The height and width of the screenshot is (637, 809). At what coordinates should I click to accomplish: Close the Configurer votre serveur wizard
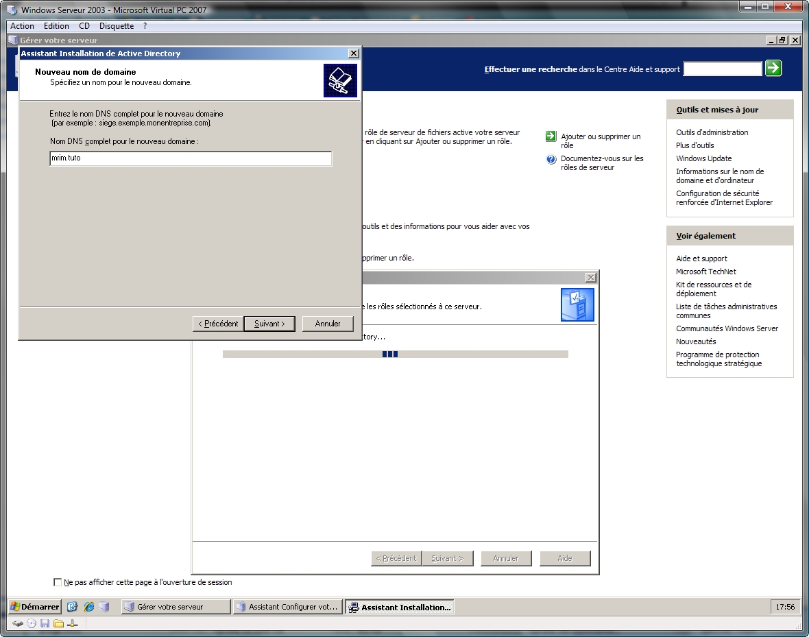pos(591,277)
